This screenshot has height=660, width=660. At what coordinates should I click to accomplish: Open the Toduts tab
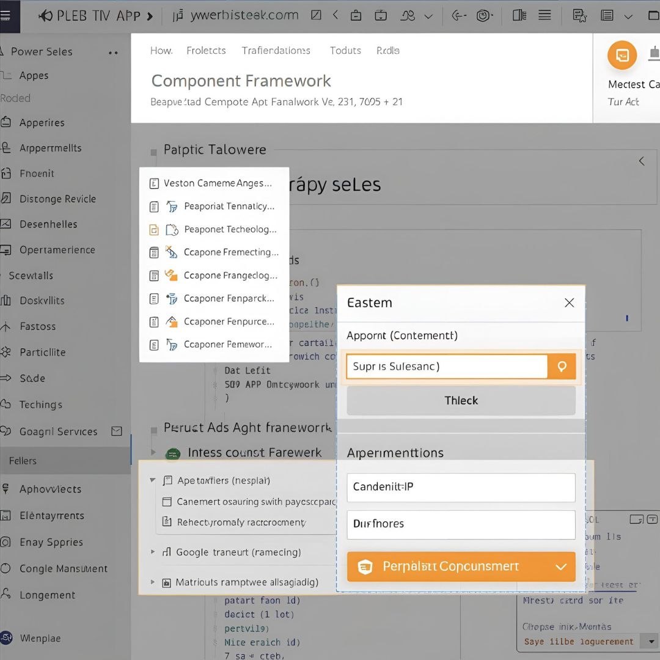(345, 51)
